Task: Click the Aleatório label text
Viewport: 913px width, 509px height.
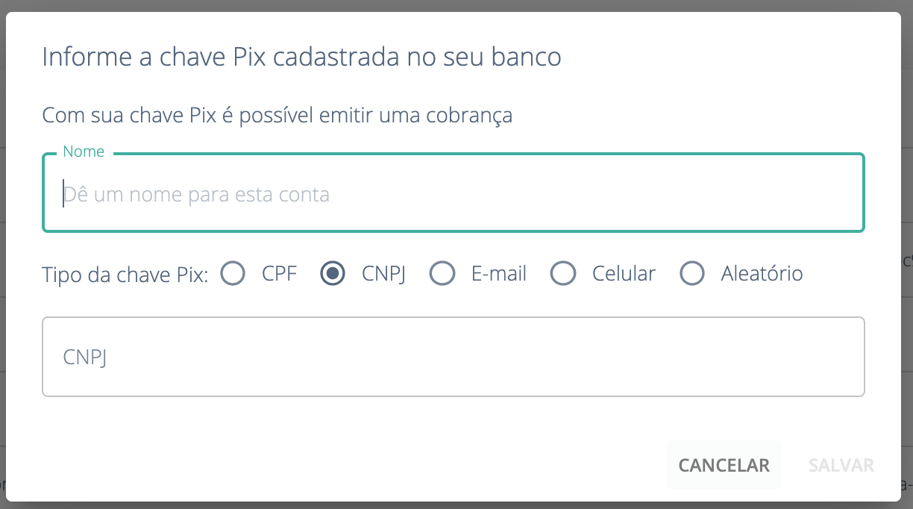Action: pos(762,273)
